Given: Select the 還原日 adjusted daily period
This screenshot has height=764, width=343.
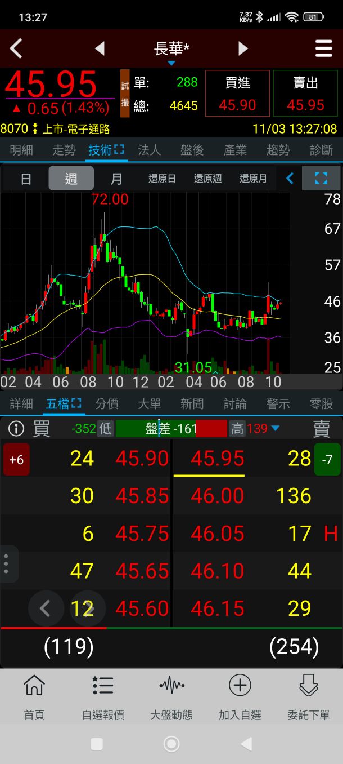Looking at the screenshot, I should pos(162,179).
